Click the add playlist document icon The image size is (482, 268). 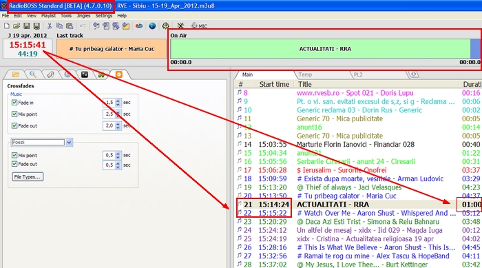106,26
